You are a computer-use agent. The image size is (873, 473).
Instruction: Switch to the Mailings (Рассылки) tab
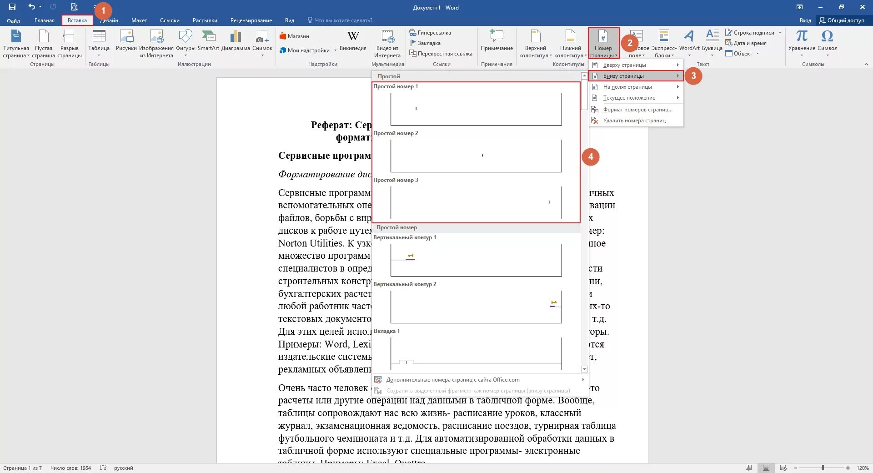tap(205, 20)
